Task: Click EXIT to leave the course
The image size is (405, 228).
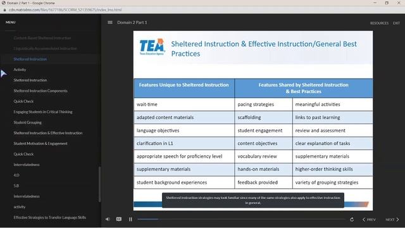Action: pos(396,23)
